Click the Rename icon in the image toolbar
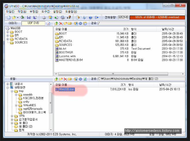Viewport: 190px width, 141px height. click(70, 23)
